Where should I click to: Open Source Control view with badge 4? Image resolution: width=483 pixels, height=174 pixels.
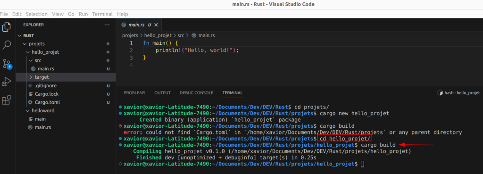coord(7,64)
